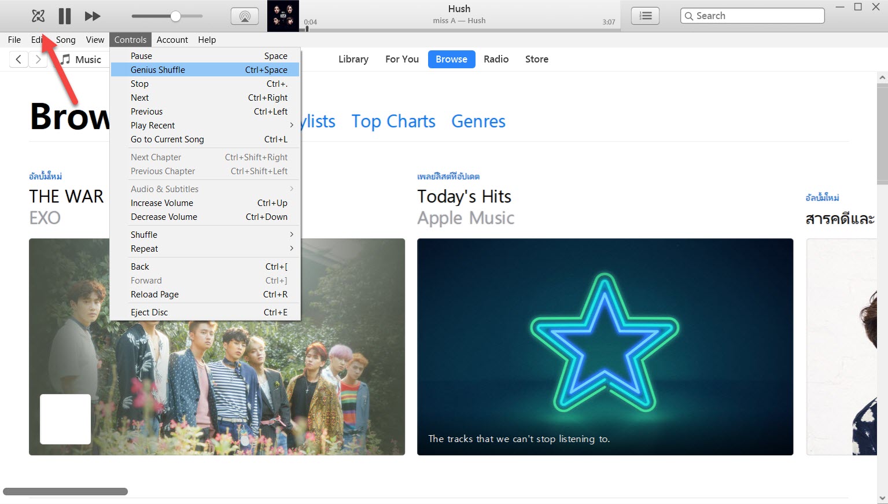Switch to the Radio tab

(x=496, y=59)
